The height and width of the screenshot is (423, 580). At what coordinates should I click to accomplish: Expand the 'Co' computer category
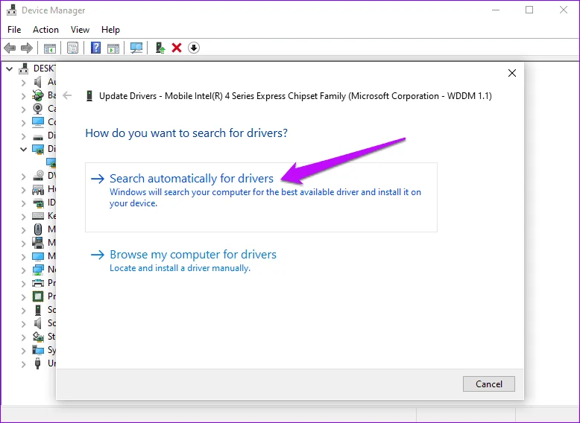pyautogui.click(x=23, y=123)
